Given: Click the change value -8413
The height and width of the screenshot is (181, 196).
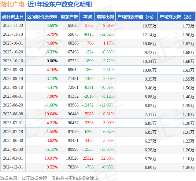Looking at the screenshot, I should click(88, 34).
